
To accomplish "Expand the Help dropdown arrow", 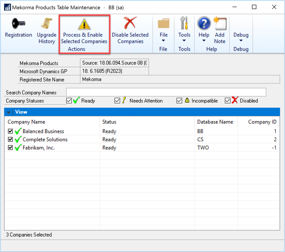I will pyautogui.click(x=204, y=40).
